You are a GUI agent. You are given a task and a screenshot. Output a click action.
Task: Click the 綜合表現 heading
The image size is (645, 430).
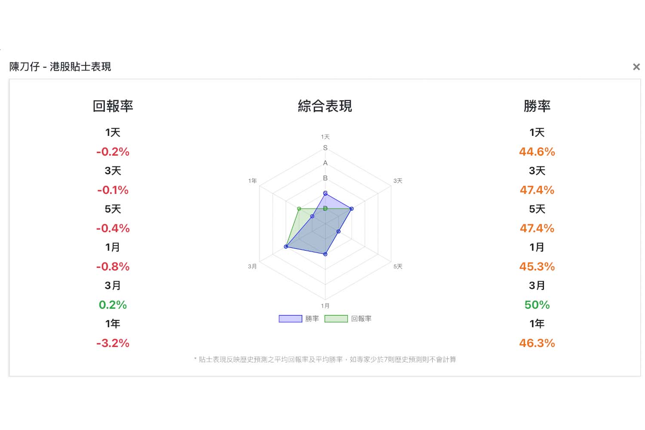[325, 106]
